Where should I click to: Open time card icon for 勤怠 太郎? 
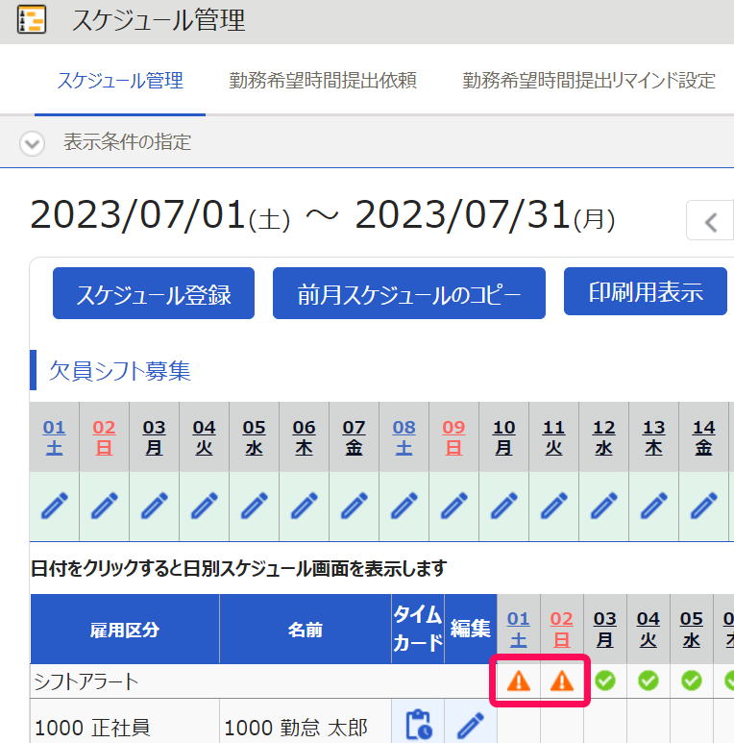[419, 725]
